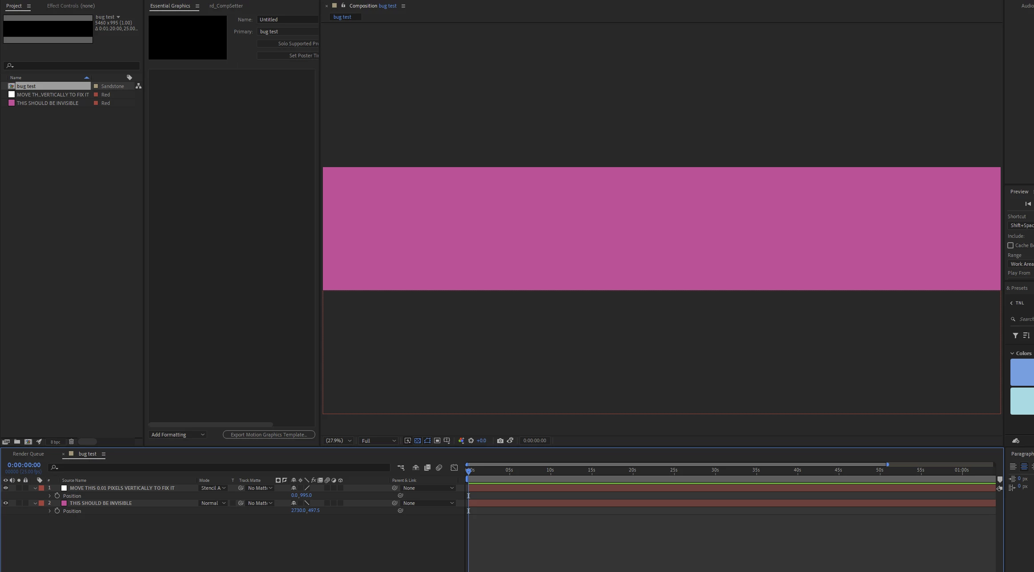Click Toggle Mask and Shape Path Visibility
The height and width of the screenshot is (572, 1034).
click(x=427, y=440)
